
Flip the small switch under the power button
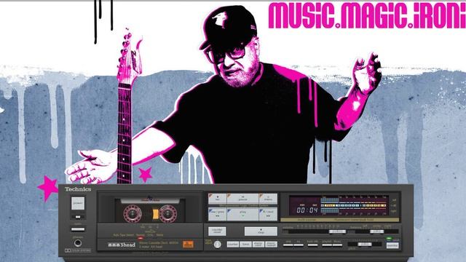(x=78, y=217)
